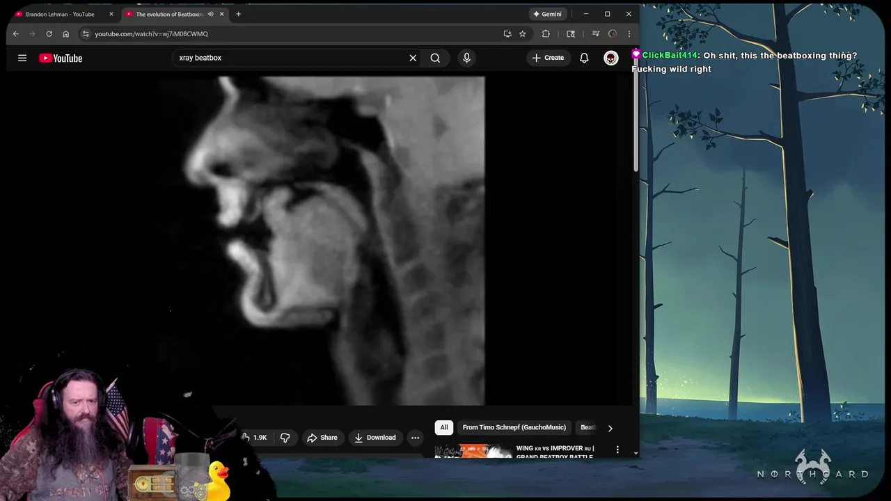Open the Extensions puzzle icon
Image resolution: width=891 pixels, height=501 pixels.
[546, 33]
